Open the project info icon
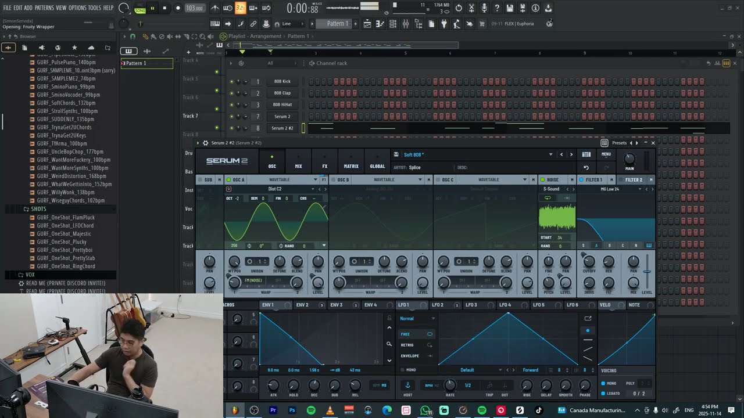The height and width of the screenshot is (418, 744). pyautogui.click(x=535, y=8)
